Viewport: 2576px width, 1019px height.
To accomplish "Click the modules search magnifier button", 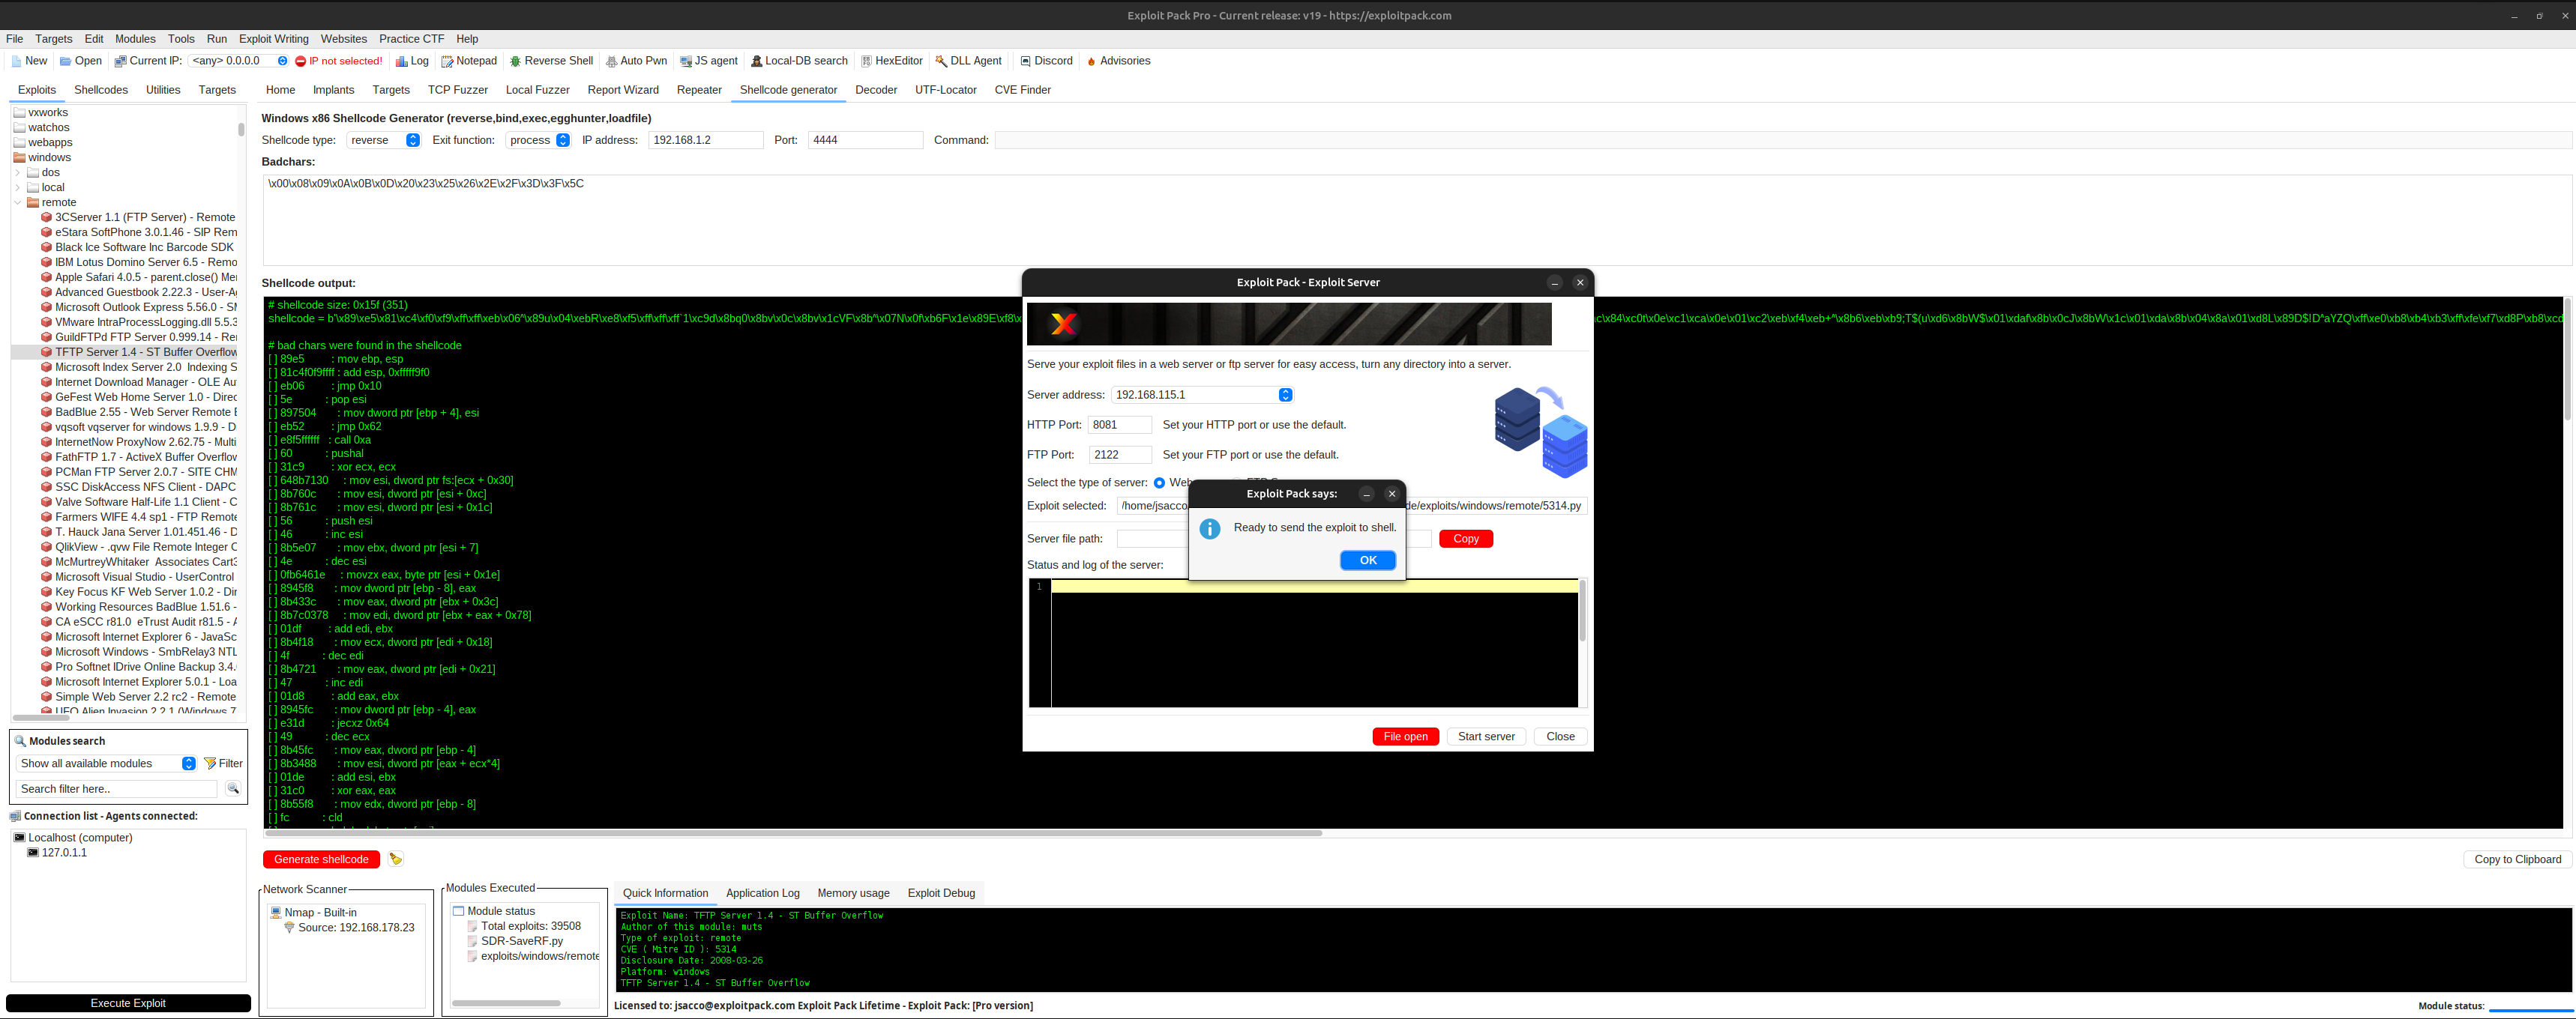I will pos(233,789).
